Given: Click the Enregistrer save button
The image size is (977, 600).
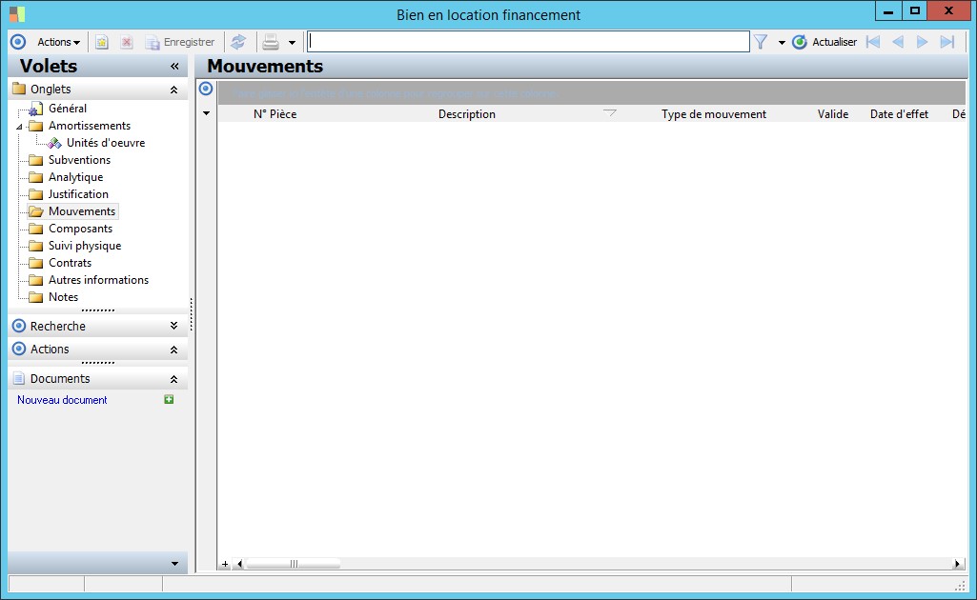Looking at the screenshot, I should point(180,42).
